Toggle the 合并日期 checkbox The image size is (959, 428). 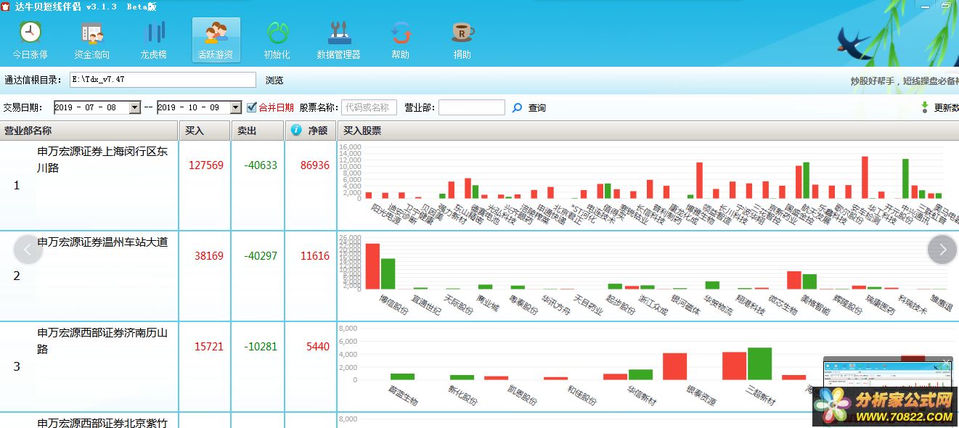[252, 107]
